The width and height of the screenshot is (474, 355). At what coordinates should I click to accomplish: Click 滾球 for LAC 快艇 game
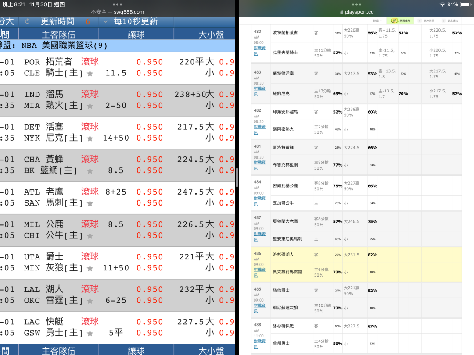click(x=90, y=322)
